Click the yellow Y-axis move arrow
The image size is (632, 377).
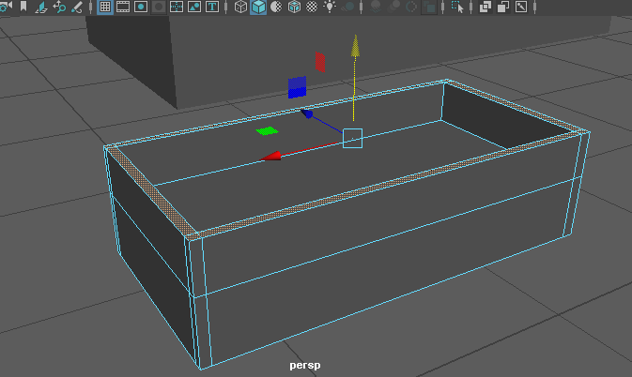coord(354,45)
